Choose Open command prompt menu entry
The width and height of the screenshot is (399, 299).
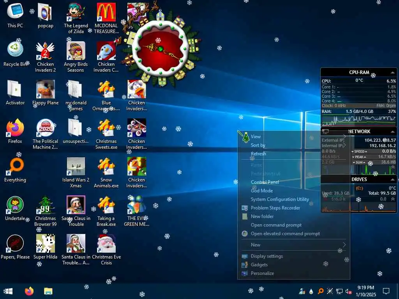(294, 225)
